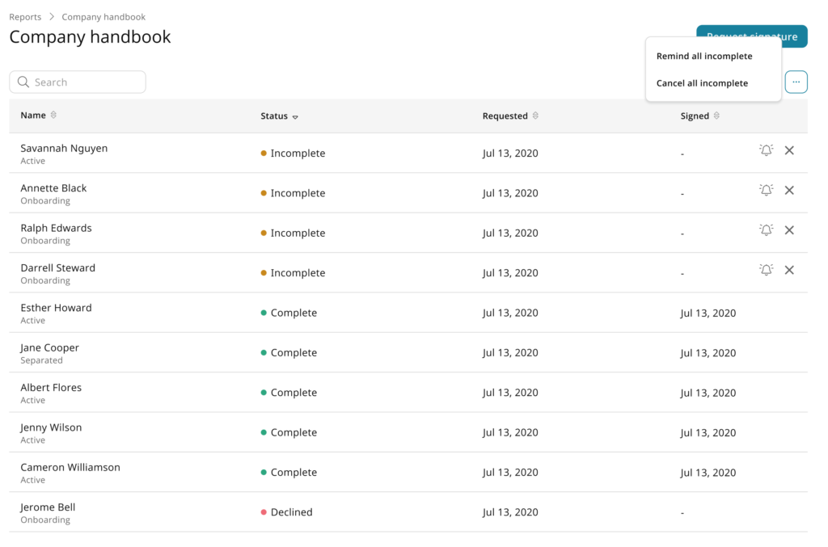Click Complete status for Jane Cooper
The image size is (828, 547).
point(289,352)
